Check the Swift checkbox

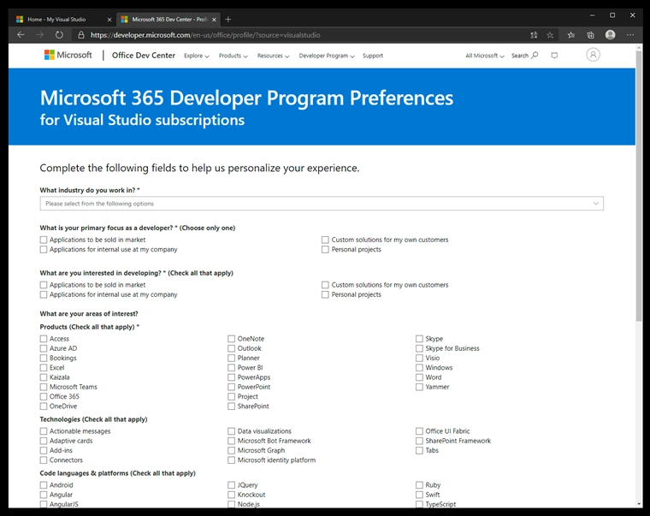(420, 495)
